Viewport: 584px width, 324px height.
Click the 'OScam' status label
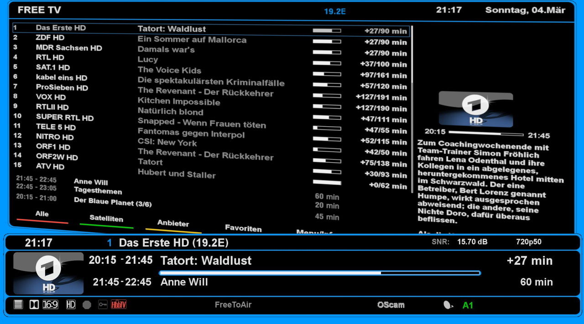coord(391,305)
